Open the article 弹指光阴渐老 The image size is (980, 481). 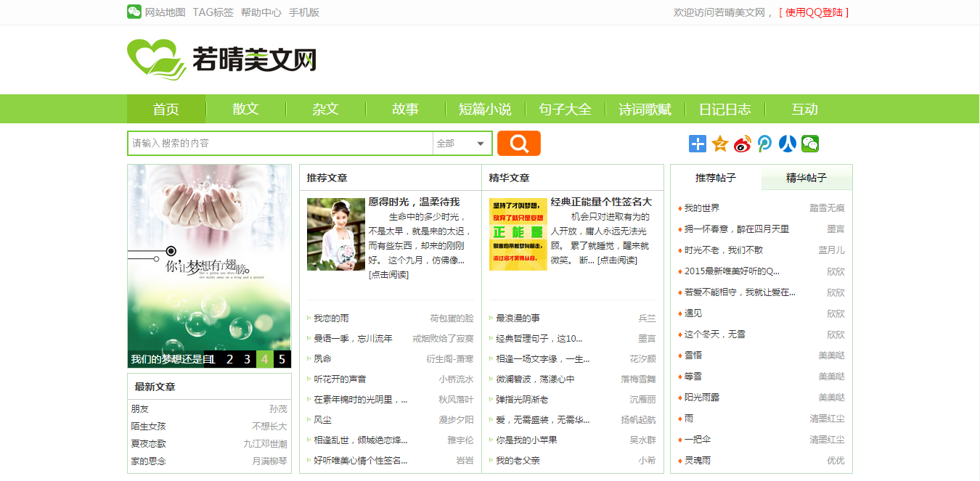coord(522,400)
